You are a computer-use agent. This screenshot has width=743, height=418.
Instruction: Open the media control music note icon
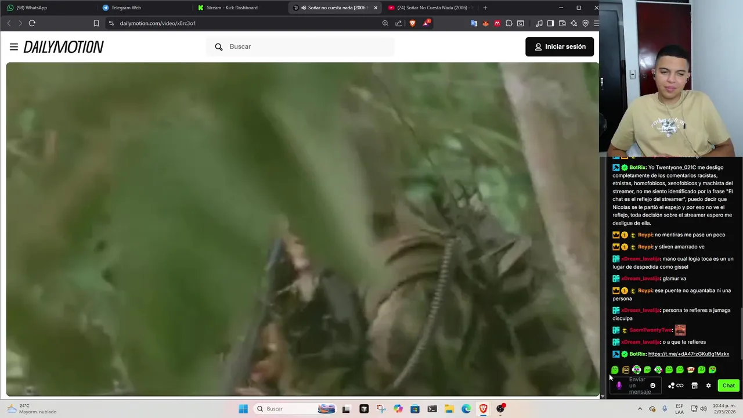[x=539, y=23]
